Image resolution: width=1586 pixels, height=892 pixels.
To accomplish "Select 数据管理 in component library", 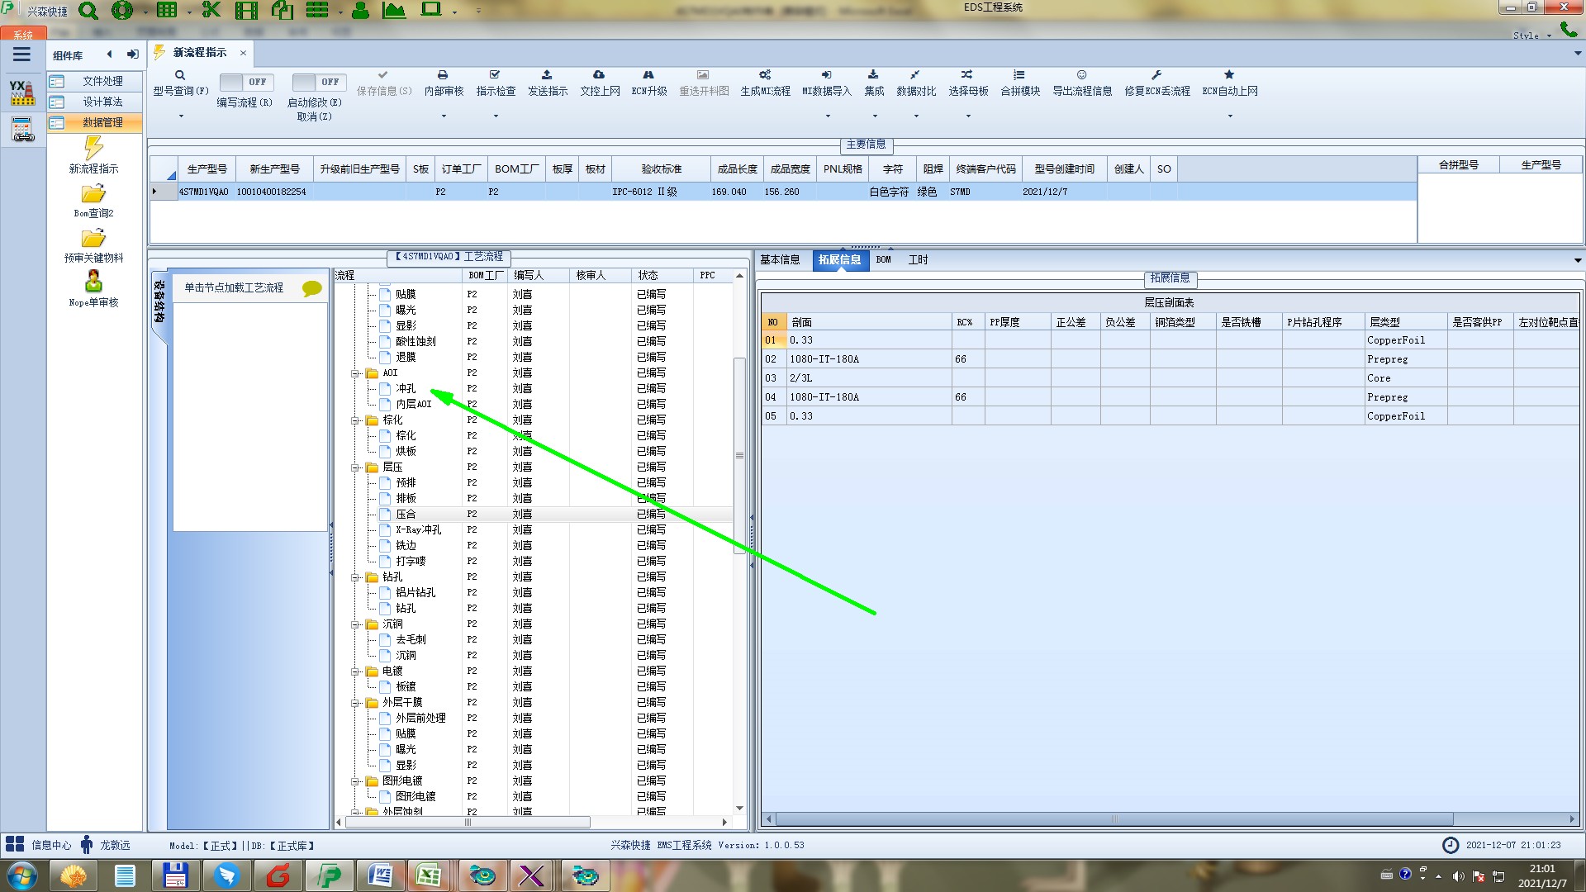I will pyautogui.click(x=102, y=122).
